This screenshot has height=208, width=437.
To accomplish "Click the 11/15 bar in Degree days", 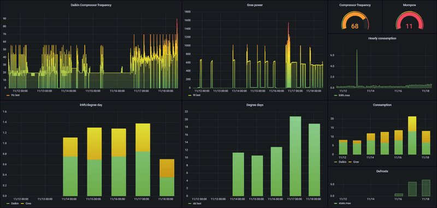I will 257,176.
